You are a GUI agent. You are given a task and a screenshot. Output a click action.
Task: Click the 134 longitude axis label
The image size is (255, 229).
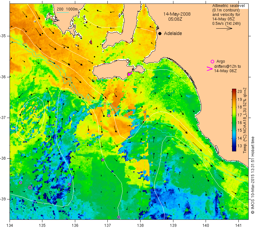[10, 225]
